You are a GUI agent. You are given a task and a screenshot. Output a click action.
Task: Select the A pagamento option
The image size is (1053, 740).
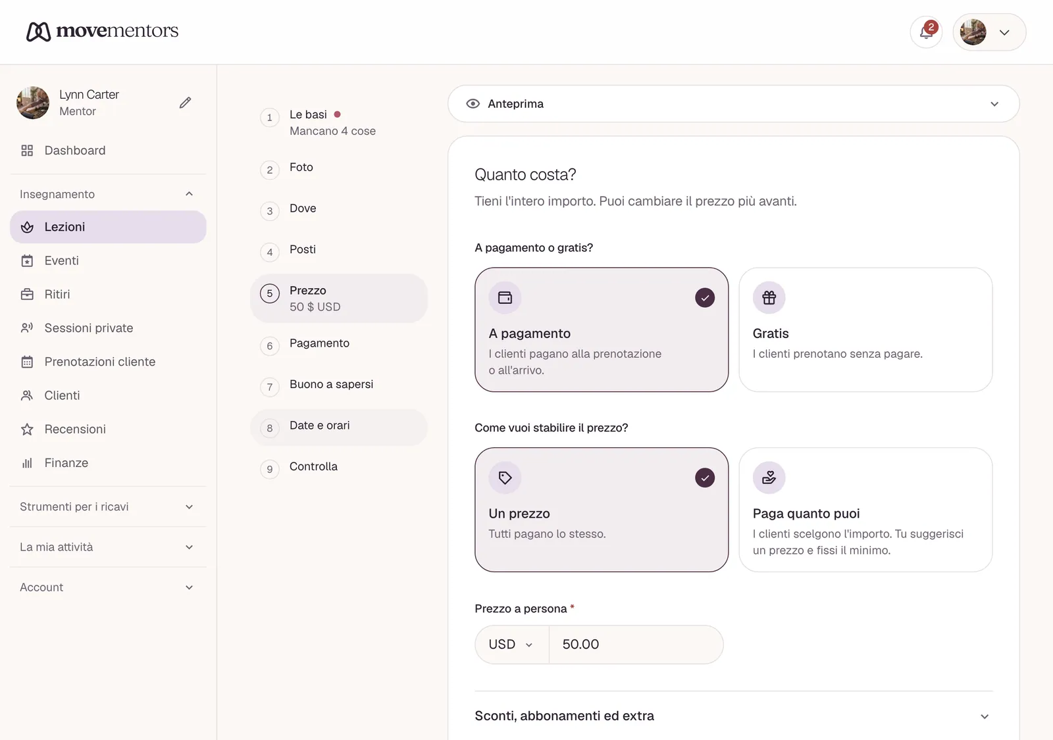click(602, 330)
